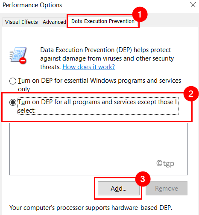The width and height of the screenshot is (199, 215).
Task: Click the red number 3 annotation circle
Action: point(143,179)
